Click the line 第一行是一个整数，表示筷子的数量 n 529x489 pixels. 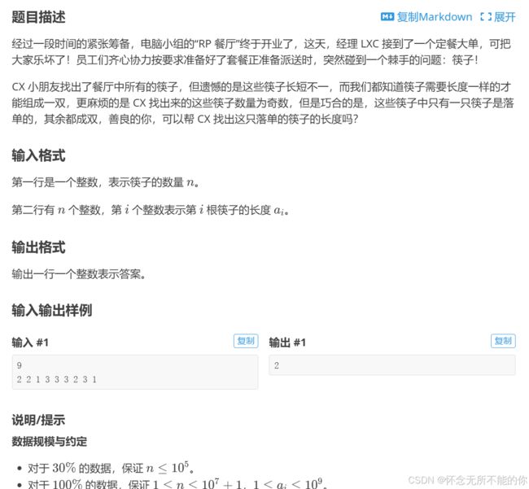(105, 182)
